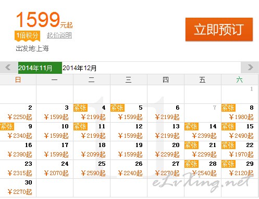Click the 立即预订 booking button
The height and width of the screenshot is (199, 259).
tap(219, 29)
